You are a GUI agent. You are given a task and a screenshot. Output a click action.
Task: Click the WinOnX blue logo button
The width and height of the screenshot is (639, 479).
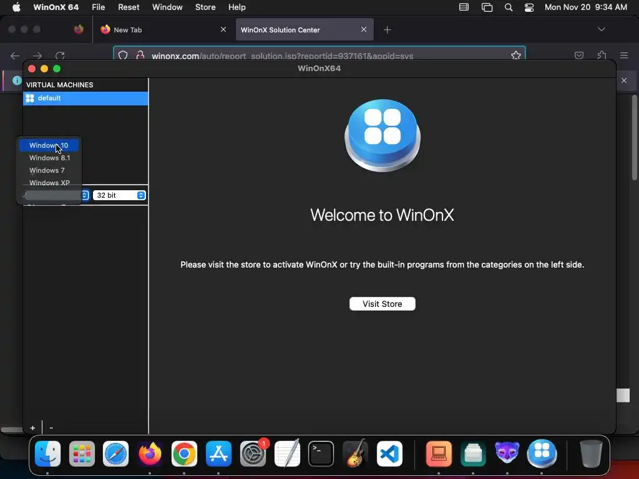point(383,135)
